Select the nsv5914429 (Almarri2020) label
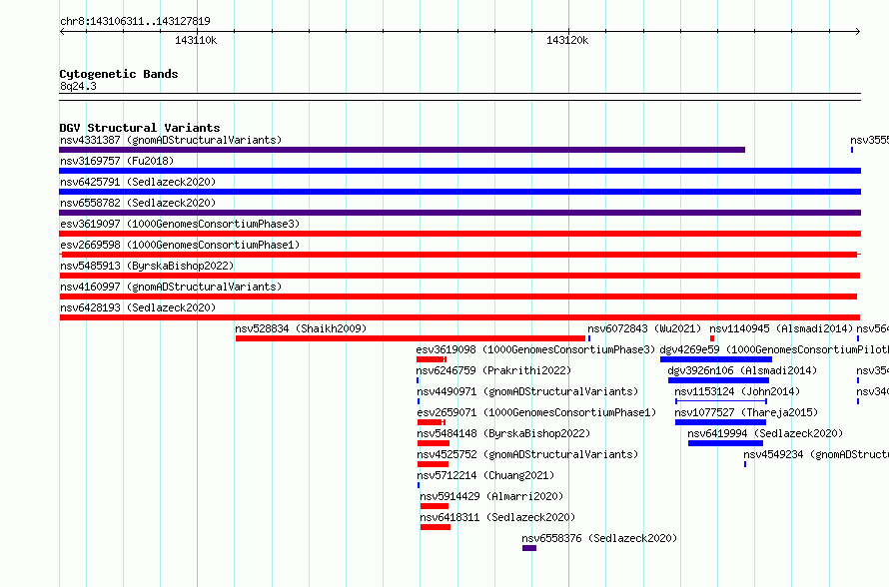This screenshot has width=889, height=587. tap(491, 496)
